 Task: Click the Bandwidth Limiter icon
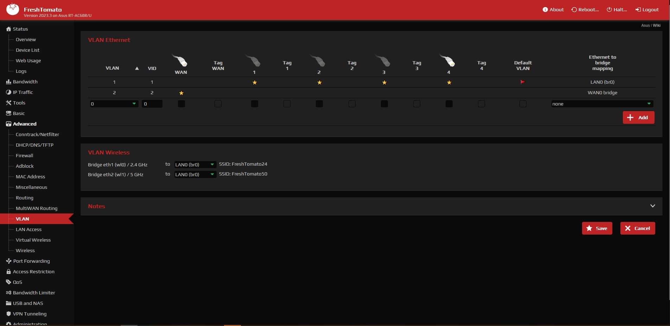(x=9, y=293)
